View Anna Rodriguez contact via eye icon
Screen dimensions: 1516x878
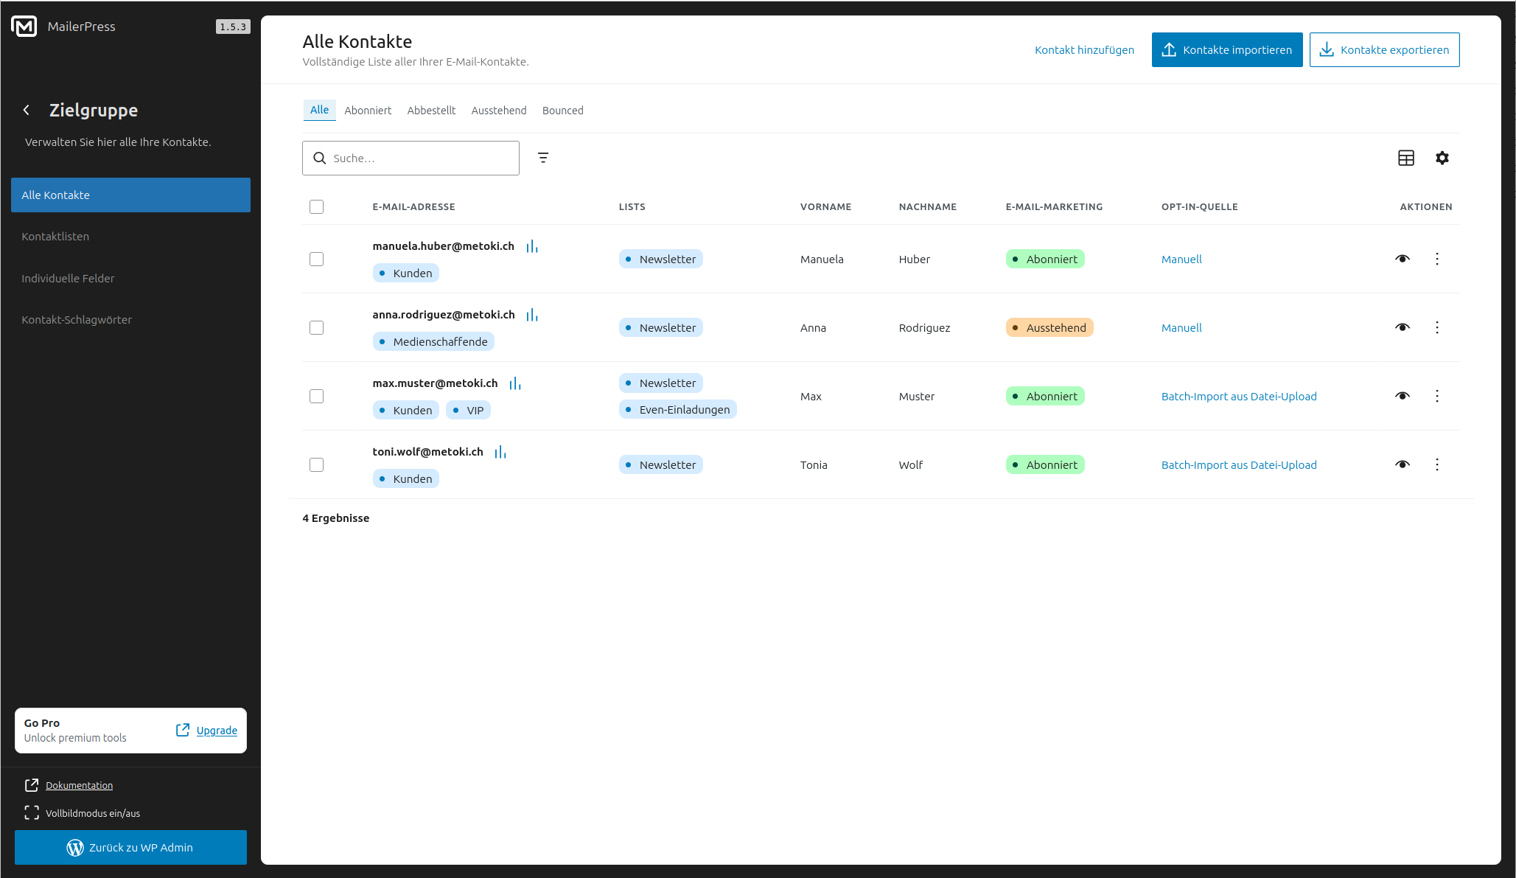tap(1402, 327)
